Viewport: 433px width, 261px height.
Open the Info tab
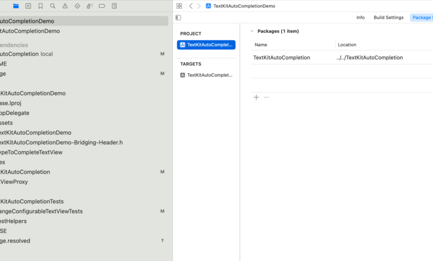click(360, 18)
